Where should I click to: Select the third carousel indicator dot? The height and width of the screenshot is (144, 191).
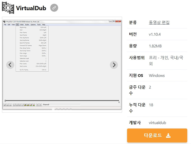(60, 109)
